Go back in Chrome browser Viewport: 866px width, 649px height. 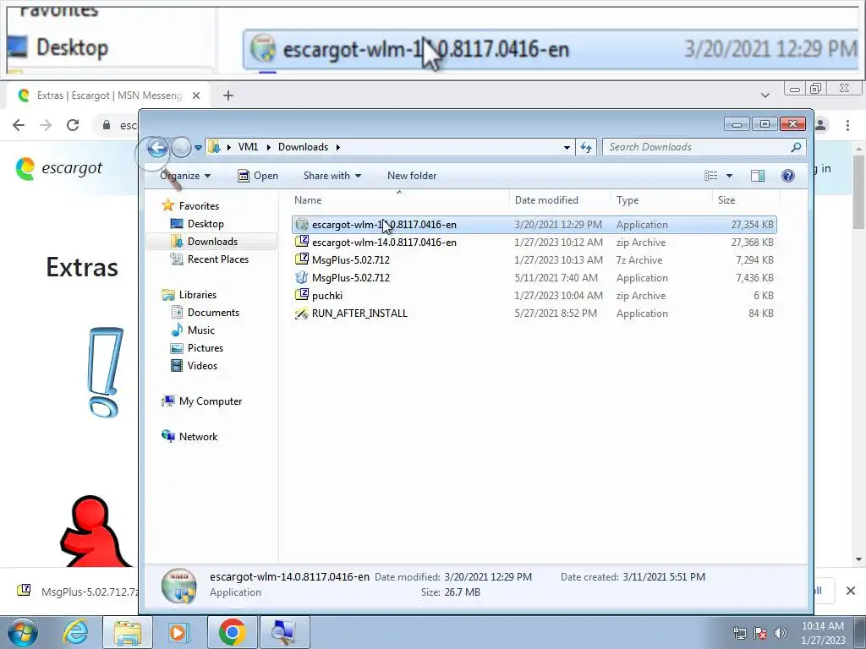[x=19, y=125]
